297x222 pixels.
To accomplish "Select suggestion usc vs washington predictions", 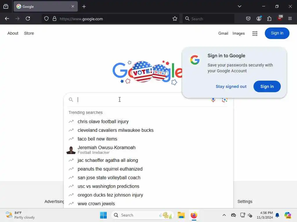I will click(x=148, y=186).
